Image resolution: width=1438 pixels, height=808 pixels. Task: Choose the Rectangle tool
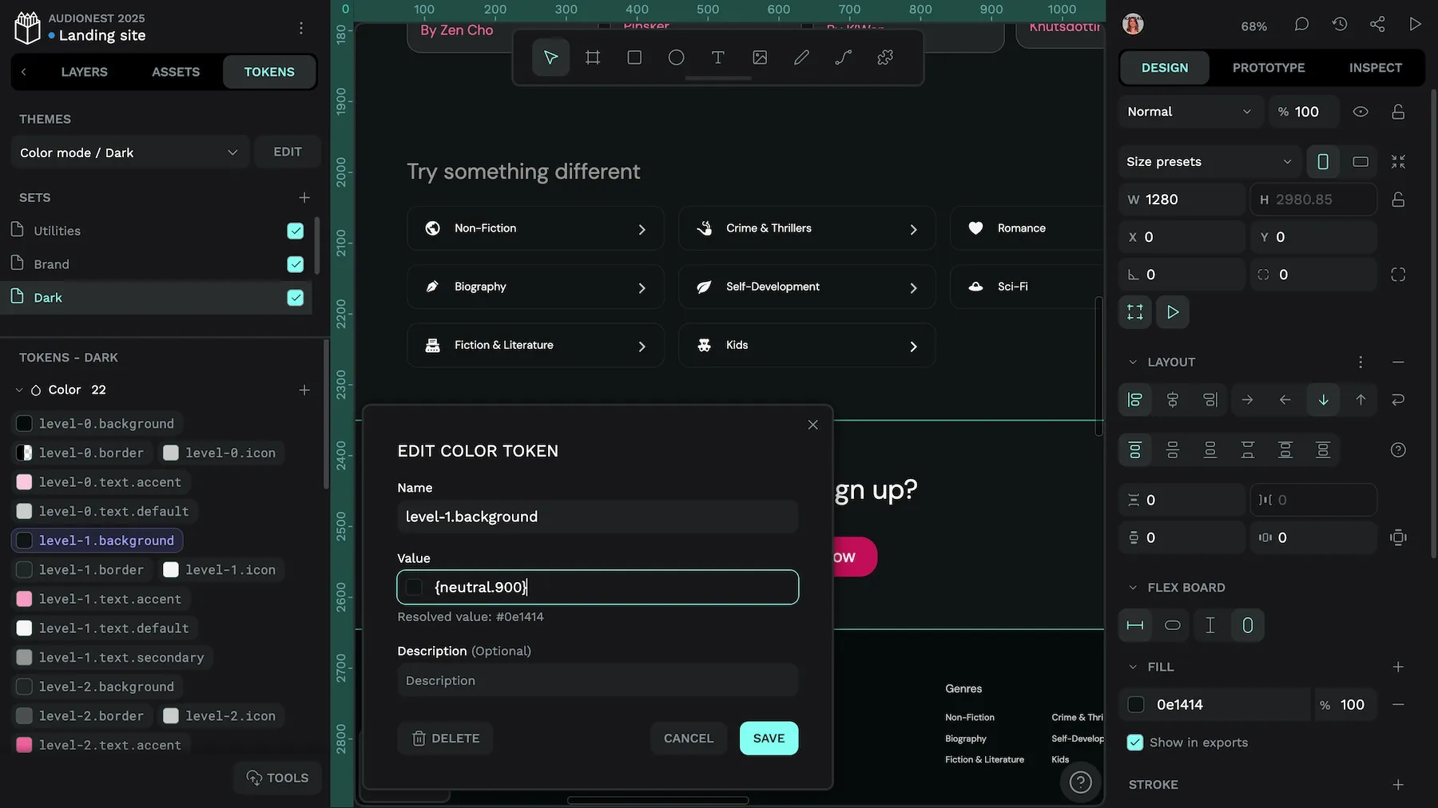point(634,57)
